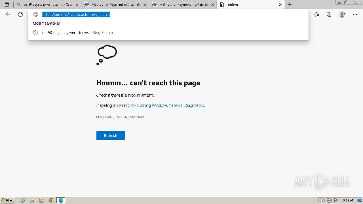The width and height of the screenshot is (363, 204).
Task: Select the Microsoft Edge taskbar button
Action: coord(61,200)
